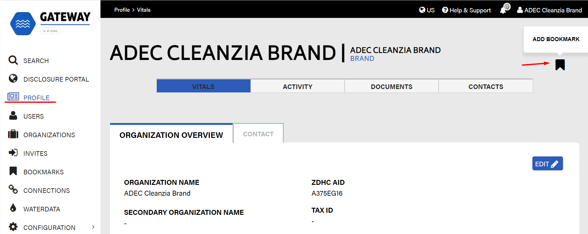Click the Connections link icon

(x=13, y=189)
